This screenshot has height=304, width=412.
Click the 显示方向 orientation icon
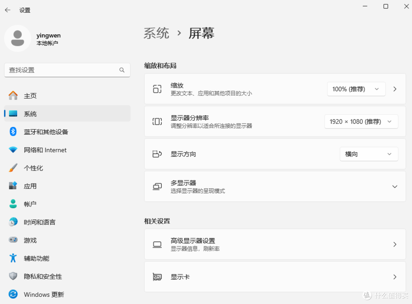[x=157, y=154]
